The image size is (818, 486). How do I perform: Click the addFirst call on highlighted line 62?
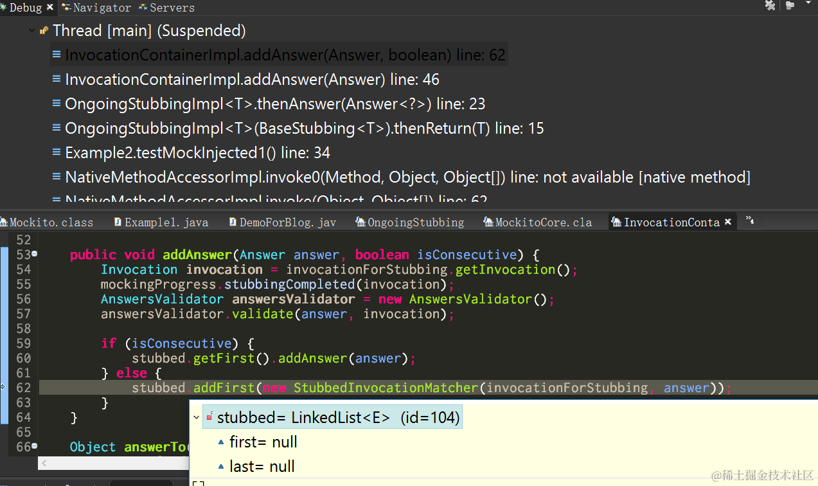(x=224, y=388)
